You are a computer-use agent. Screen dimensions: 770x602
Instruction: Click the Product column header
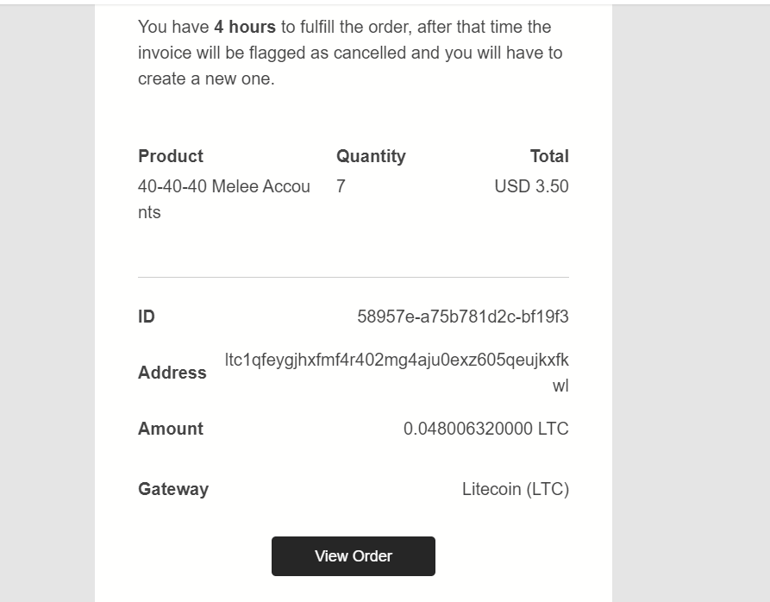point(171,156)
